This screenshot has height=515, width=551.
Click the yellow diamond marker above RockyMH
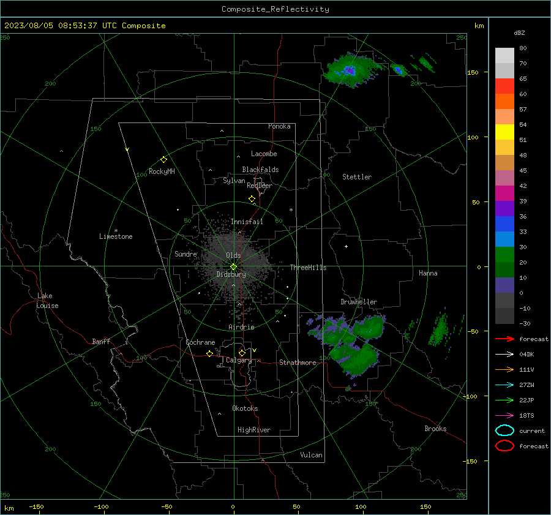tap(163, 160)
